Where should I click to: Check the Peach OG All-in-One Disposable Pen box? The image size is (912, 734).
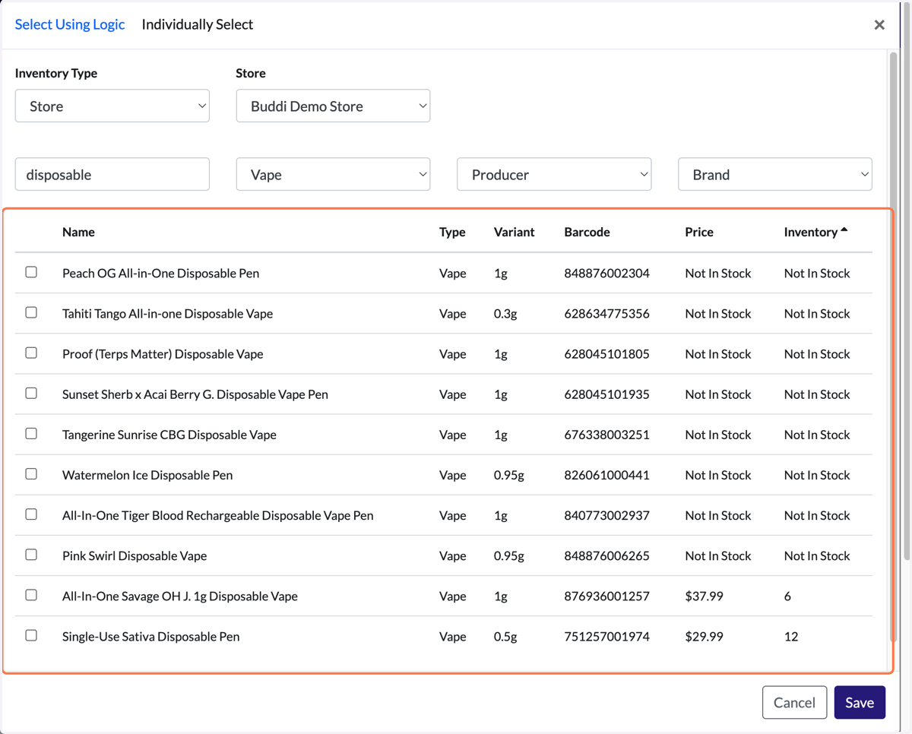click(x=31, y=271)
